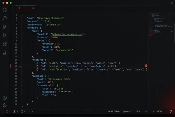Click line number 12 in the gutter

(16, 50)
